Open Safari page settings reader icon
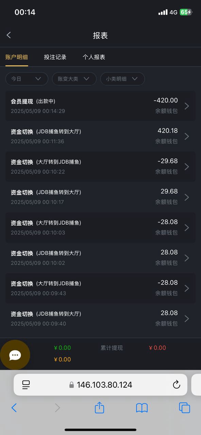The width and height of the screenshot is (201, 435). pos(26,385)
